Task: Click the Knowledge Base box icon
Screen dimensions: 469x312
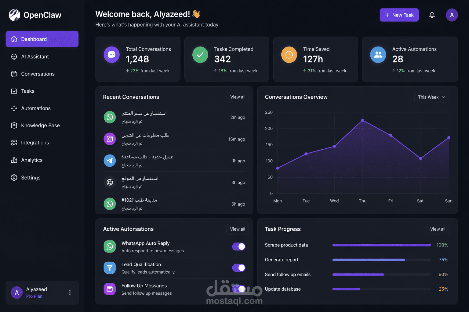Action: (14, 126)
